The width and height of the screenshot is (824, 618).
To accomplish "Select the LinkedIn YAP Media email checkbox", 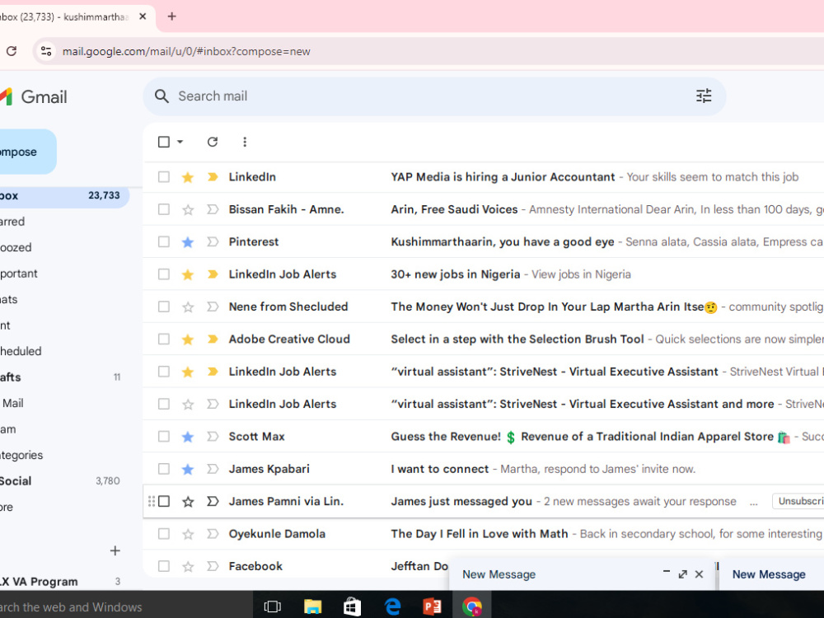I will [x=164, y=177].
